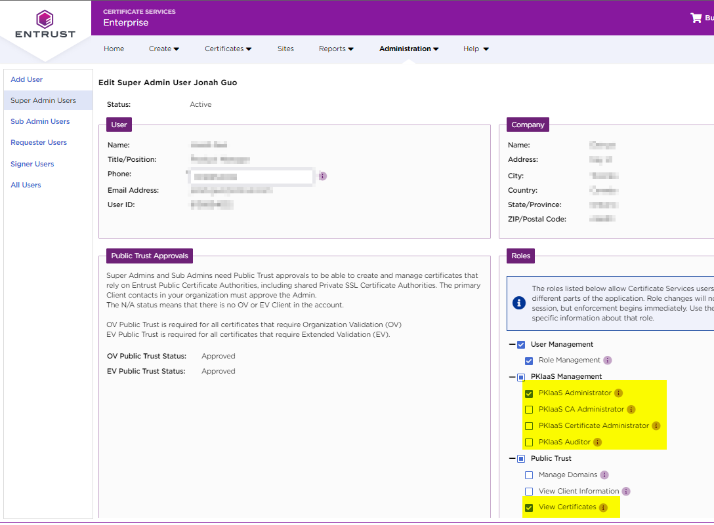Toggle the View Certificates checkbox
714x525 pixels.
[x=529, y=507]
